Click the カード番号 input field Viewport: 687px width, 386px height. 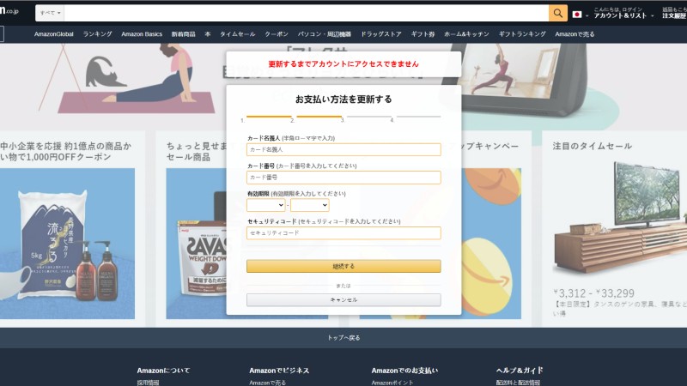(343, 178)
